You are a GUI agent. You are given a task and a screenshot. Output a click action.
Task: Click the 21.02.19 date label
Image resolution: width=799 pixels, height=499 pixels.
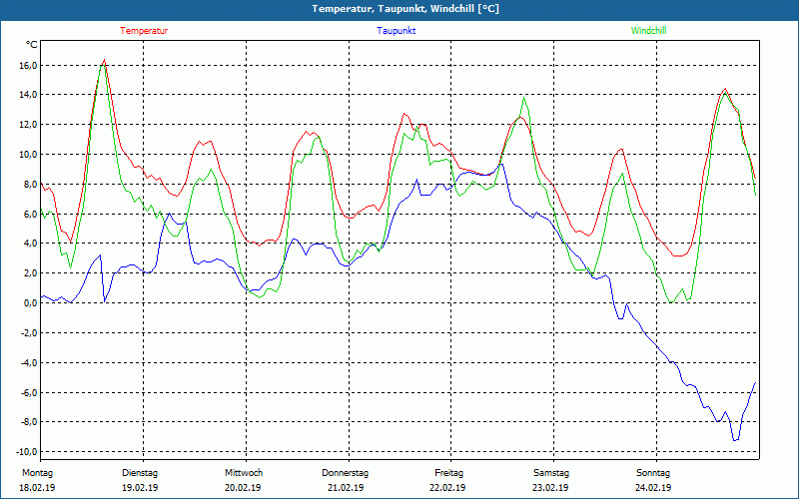tap(345, 488)
